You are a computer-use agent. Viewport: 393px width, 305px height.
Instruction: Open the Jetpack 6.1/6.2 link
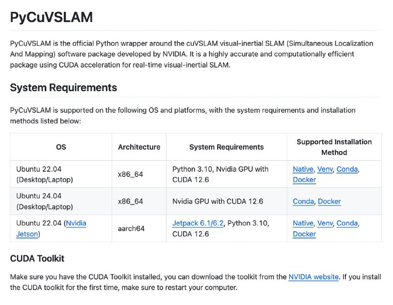(198, 223)
